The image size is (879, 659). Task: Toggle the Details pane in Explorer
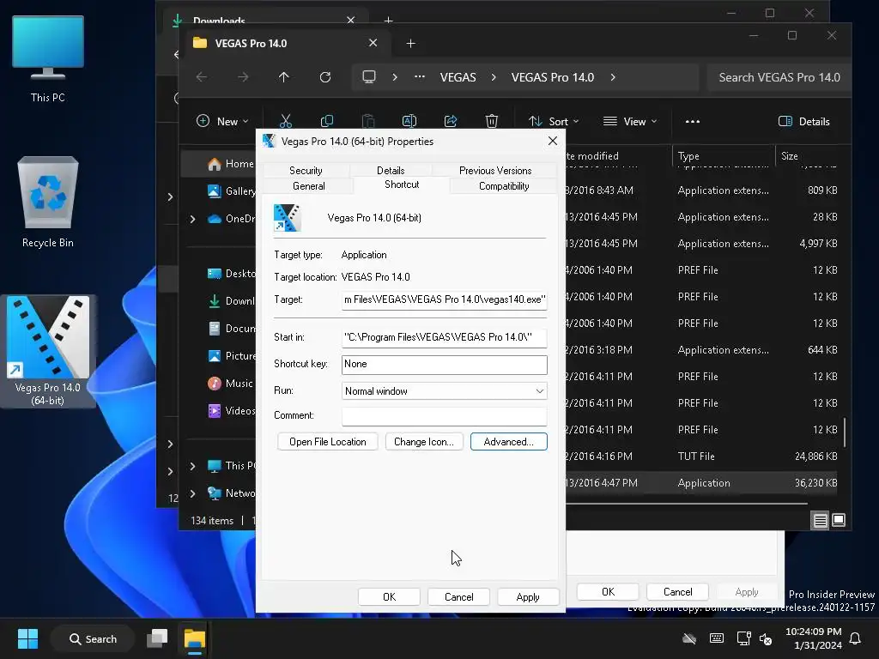[803, 121]
